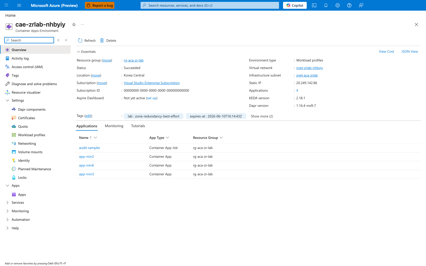Click the set up link for Aspire Dashboard
Screen dimensions: 426x266
point(152,98)
